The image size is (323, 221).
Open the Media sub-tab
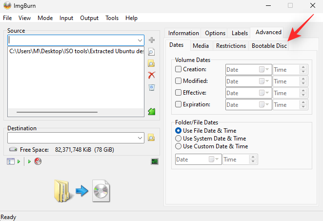[201, 46]
